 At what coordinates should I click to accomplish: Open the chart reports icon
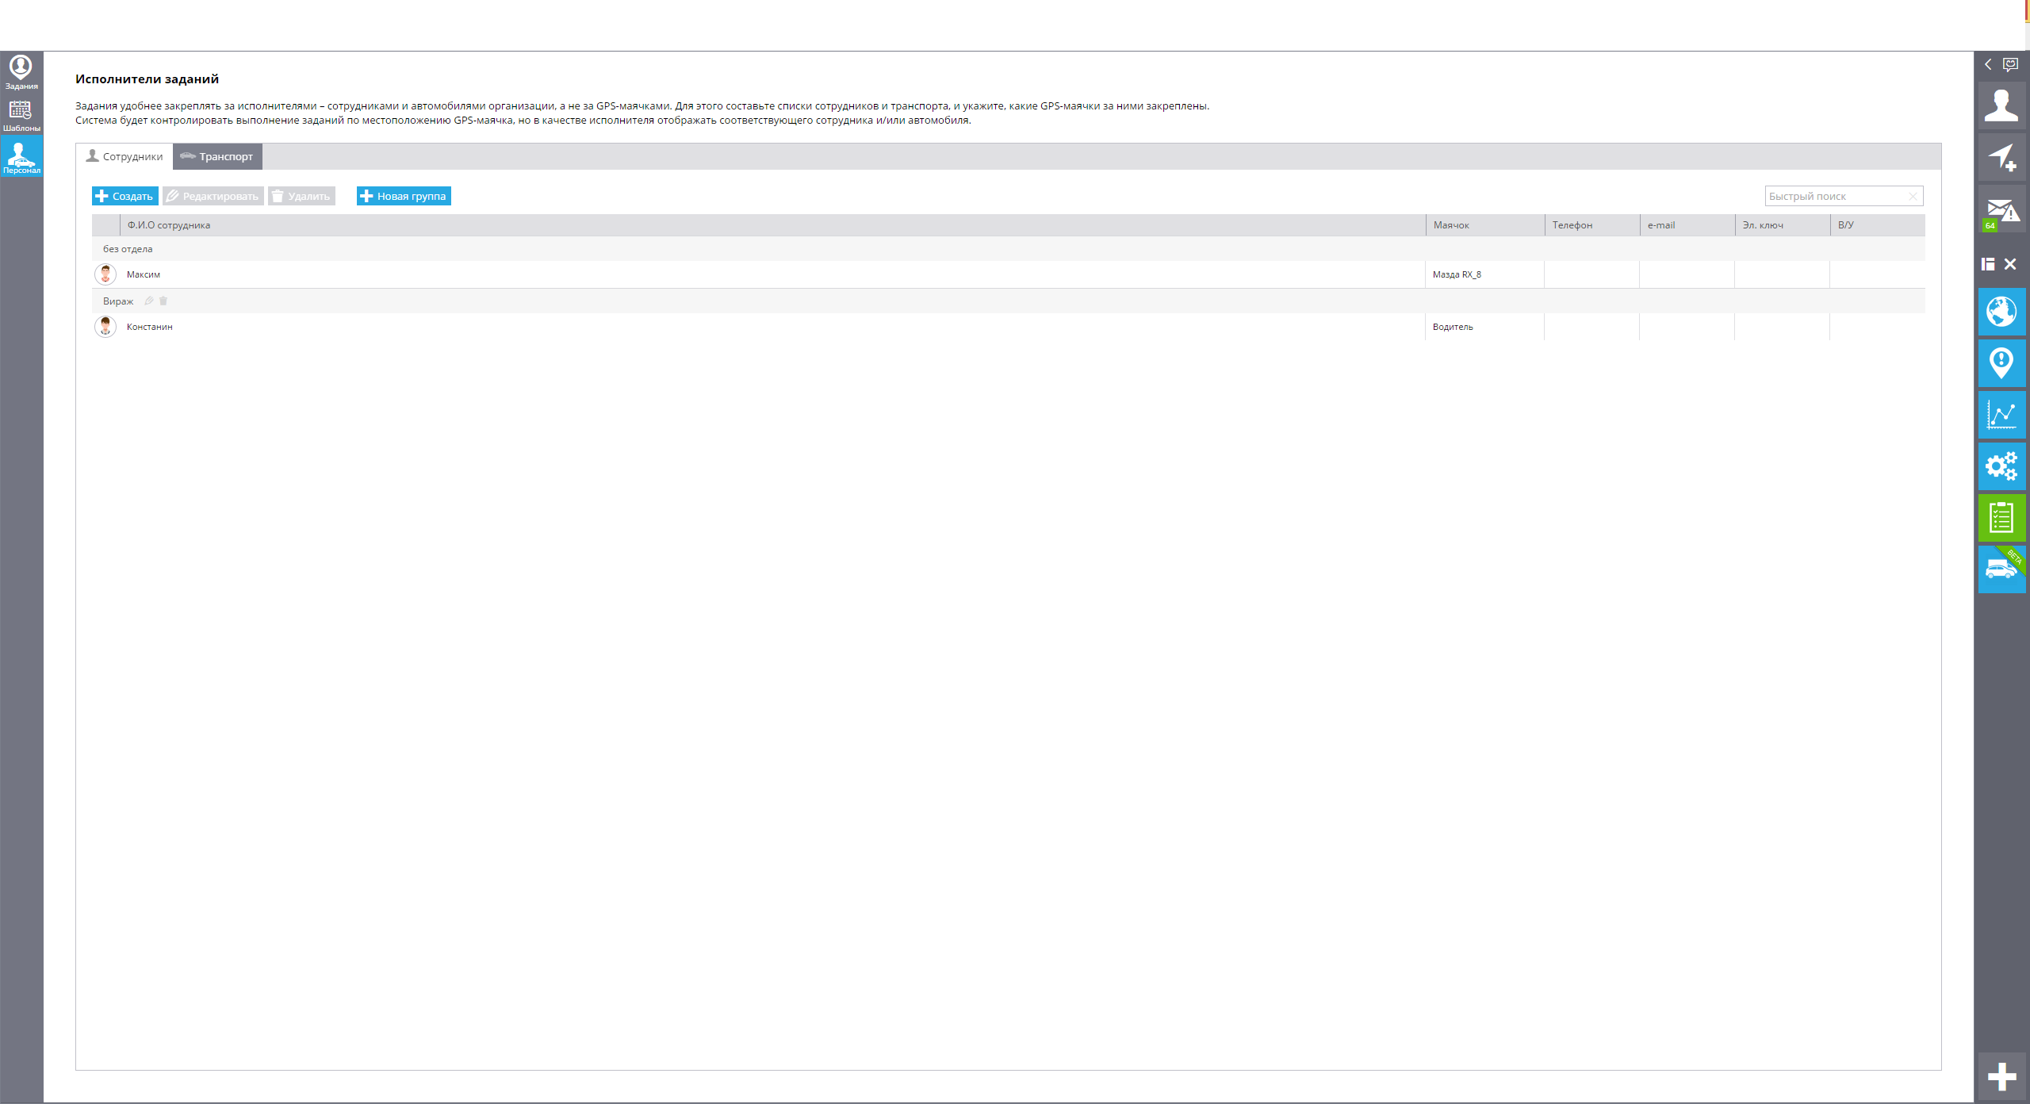click(2001, 415)
